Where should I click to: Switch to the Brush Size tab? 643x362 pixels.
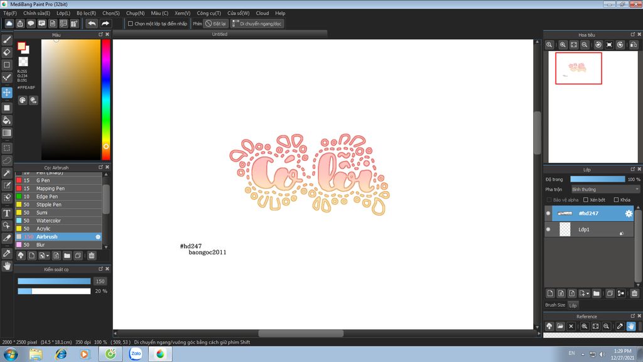pyautogui.click(x=555, y=305)
